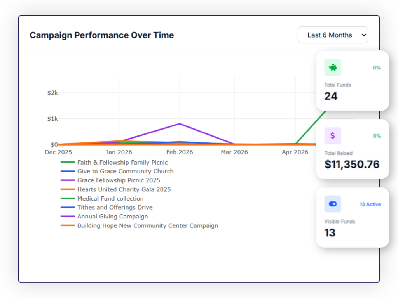This screenshot has width=398, height=298.
Task: Click the Mar 2026 axis label
Action: 234,152
